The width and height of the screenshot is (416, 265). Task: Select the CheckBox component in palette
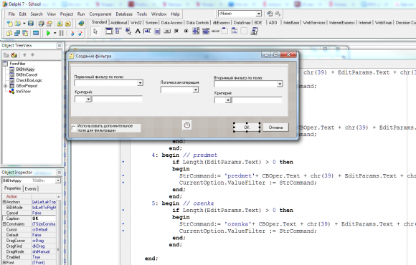(176, 32)
